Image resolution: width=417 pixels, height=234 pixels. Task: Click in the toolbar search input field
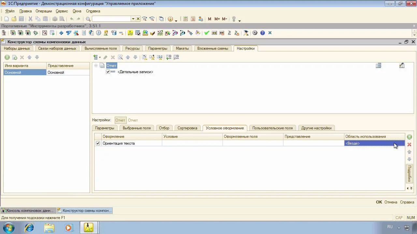coord(111,19)
